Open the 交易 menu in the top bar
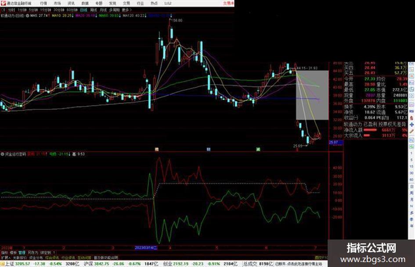 click(x=126, y=3)
